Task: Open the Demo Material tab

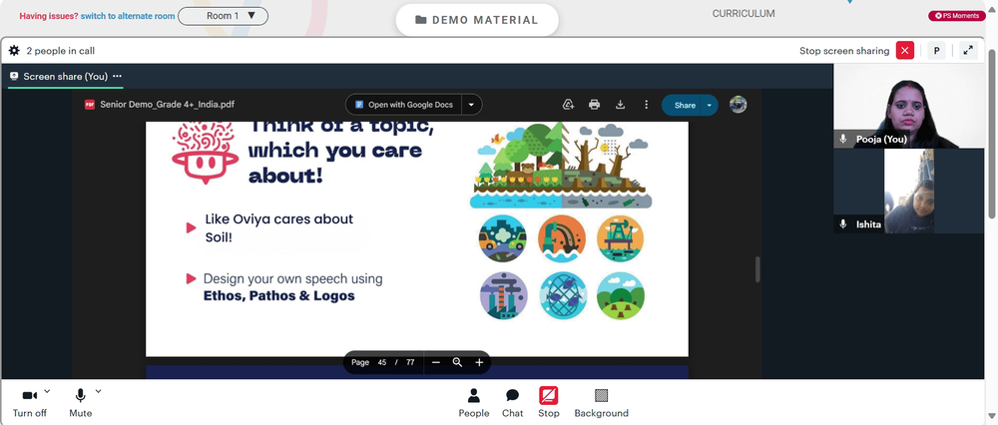Action: pyautogui.click(x=477, y=20)
